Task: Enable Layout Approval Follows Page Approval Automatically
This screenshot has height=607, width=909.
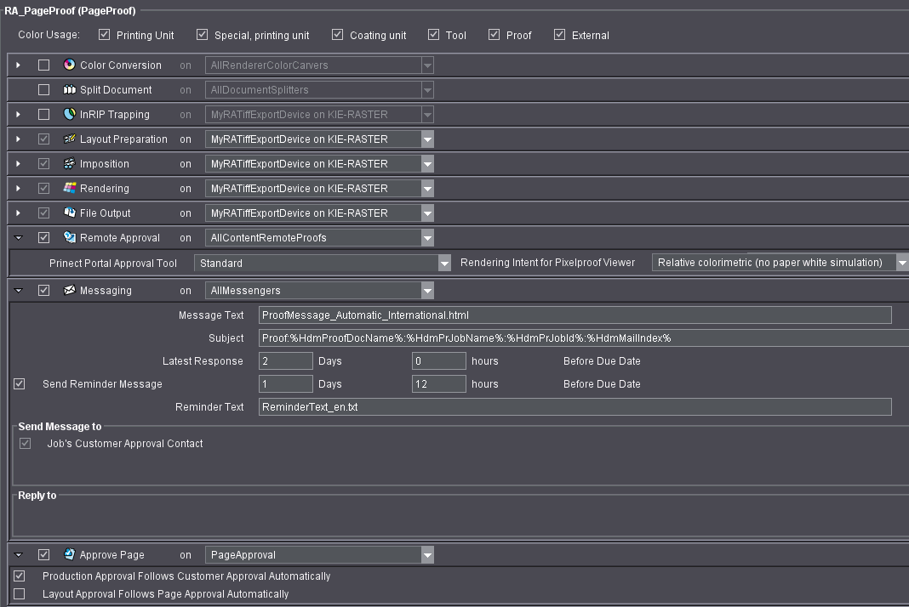Action: pyautogui.click(x=18, y=595)
